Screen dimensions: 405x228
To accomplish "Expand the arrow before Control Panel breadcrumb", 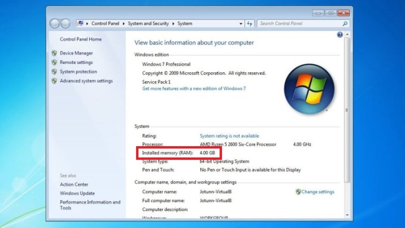I will point(87,24).
